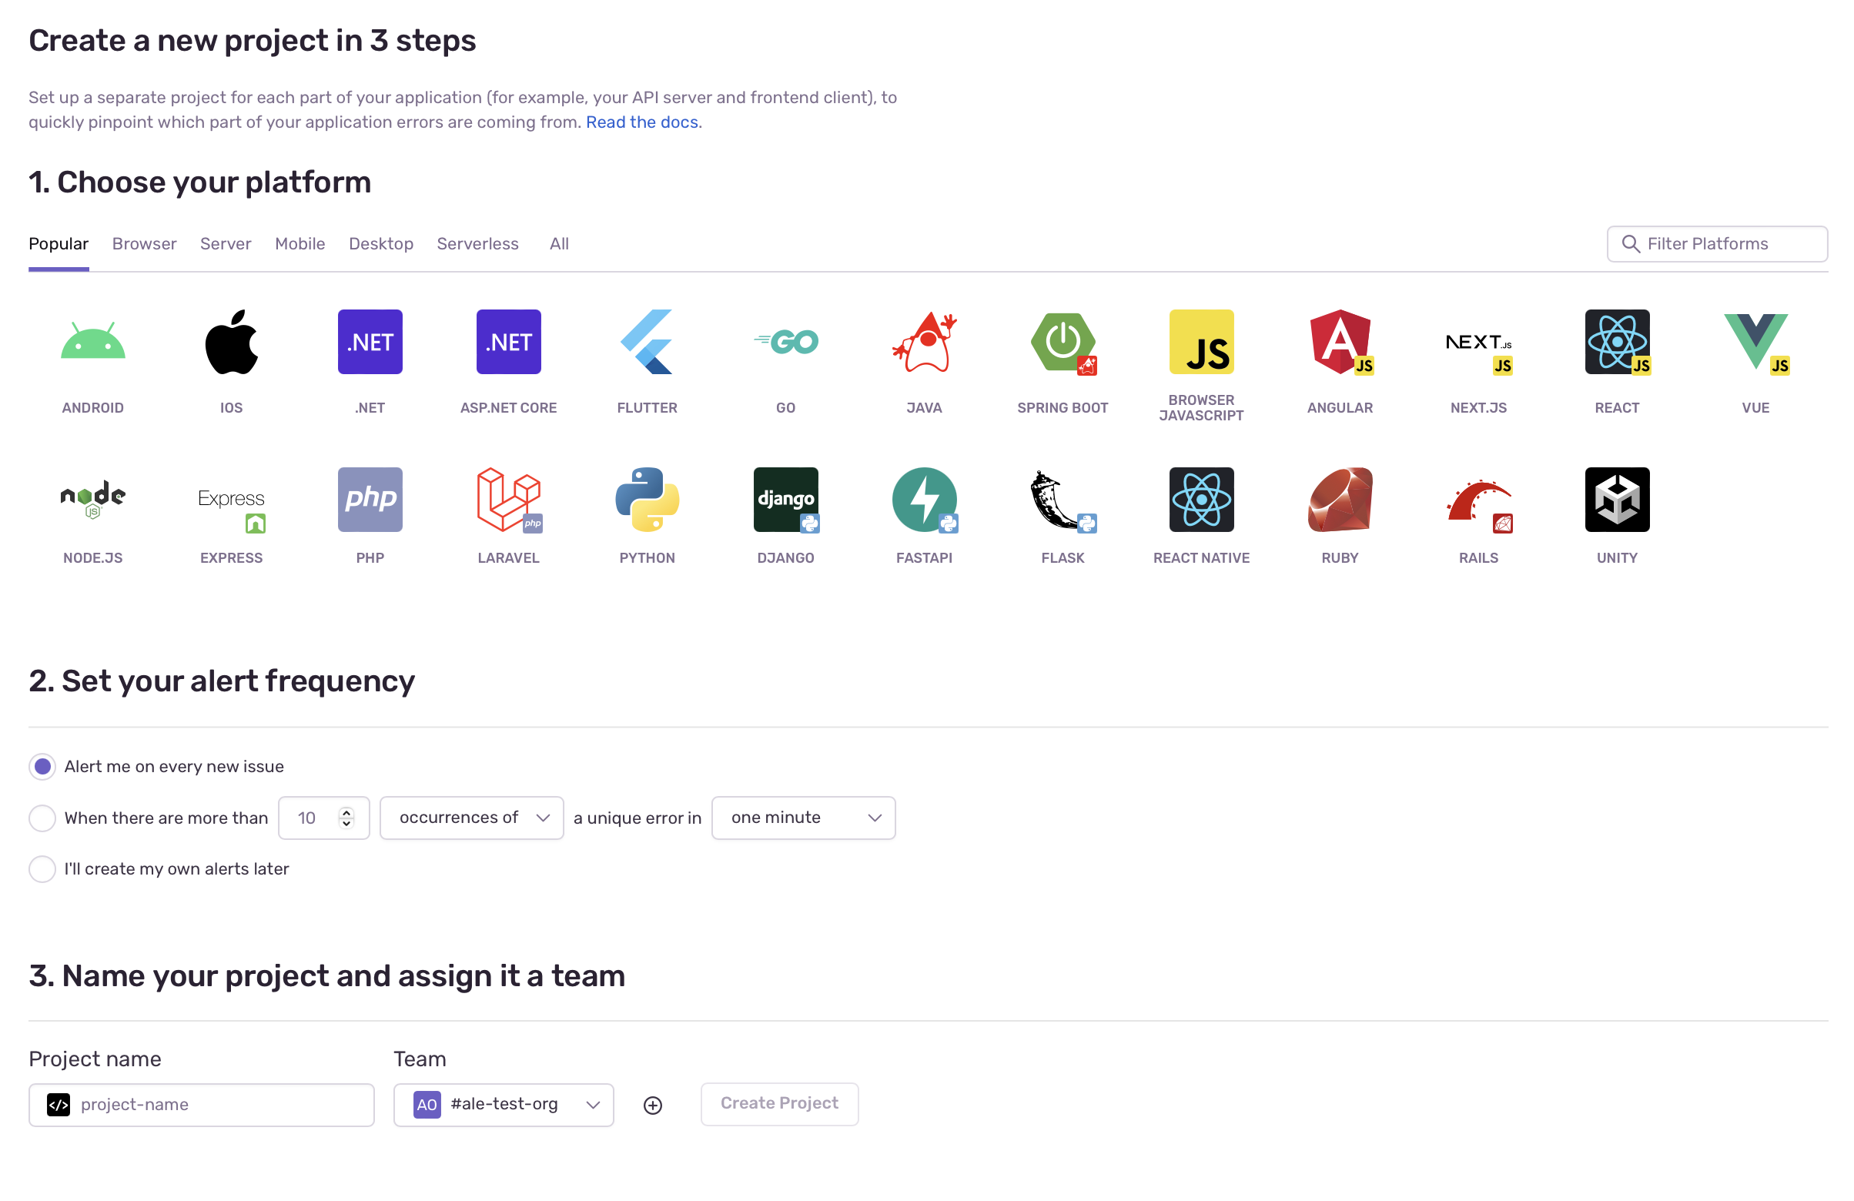Select Alert me on every new issue

click(43, 766)
